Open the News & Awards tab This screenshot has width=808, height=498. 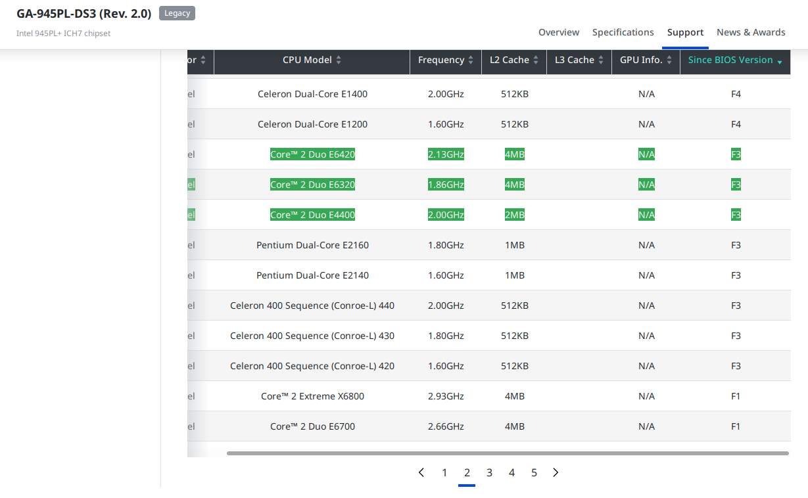[x=751, y=32]
